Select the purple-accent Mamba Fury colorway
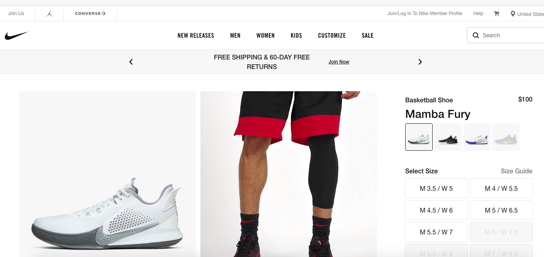The width and height of the screenshot is (544, 257). pyautogui.click(x=477, y=137)
